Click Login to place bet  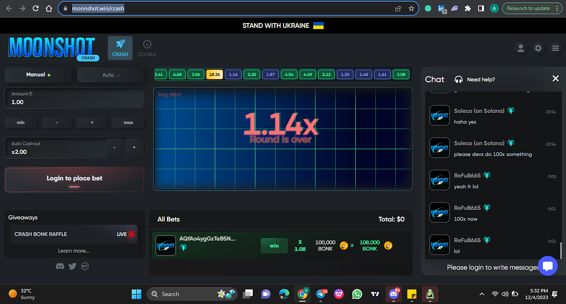[x=74, y=180]
